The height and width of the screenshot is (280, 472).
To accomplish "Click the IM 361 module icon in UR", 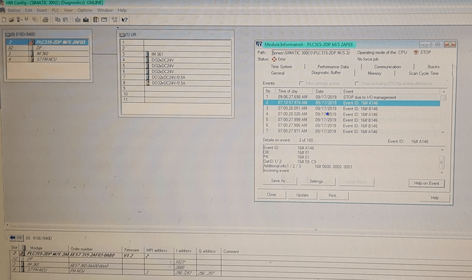I will coord(148,54).
